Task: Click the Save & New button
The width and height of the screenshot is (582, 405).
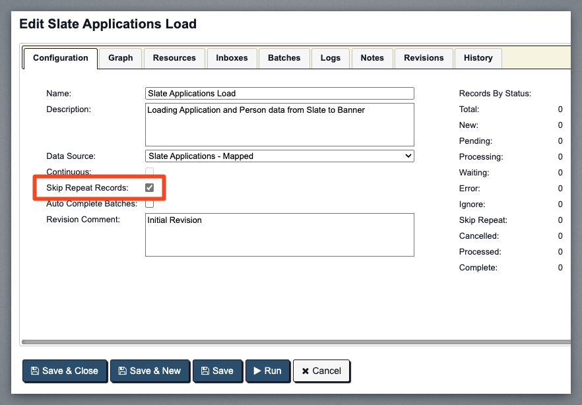Action: 150,371
